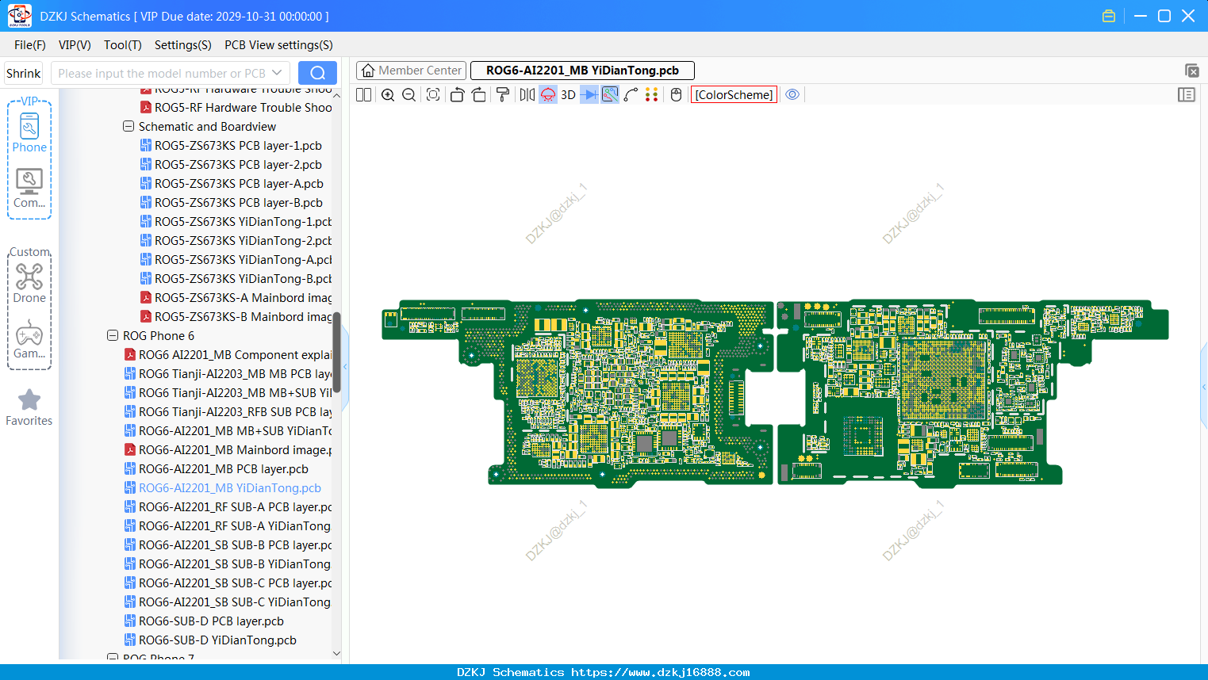This screenshot has height=680, width=1208.
Task: Click the colored dots grid icon
Action: tap(651, 94)
